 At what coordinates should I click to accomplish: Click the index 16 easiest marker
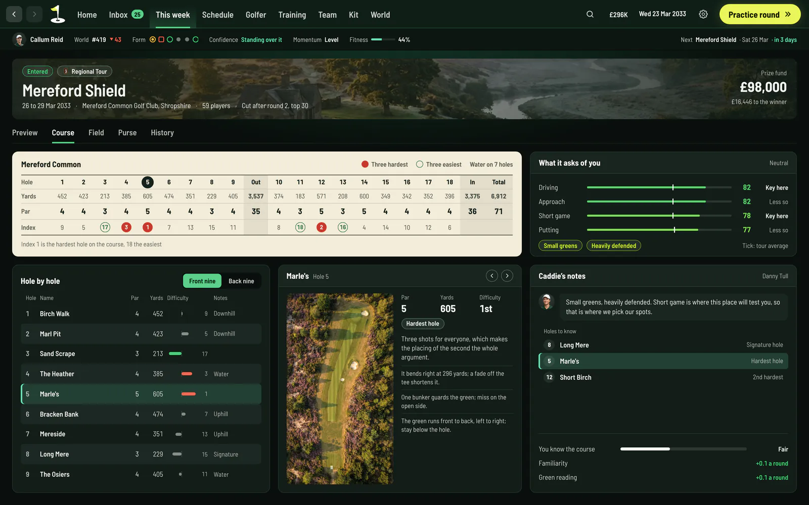pyautogui.click(x=343, y=227)
